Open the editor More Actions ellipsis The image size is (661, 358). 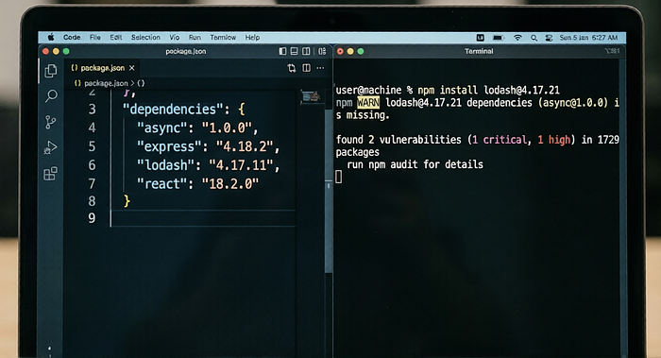[x=320, y=68]
